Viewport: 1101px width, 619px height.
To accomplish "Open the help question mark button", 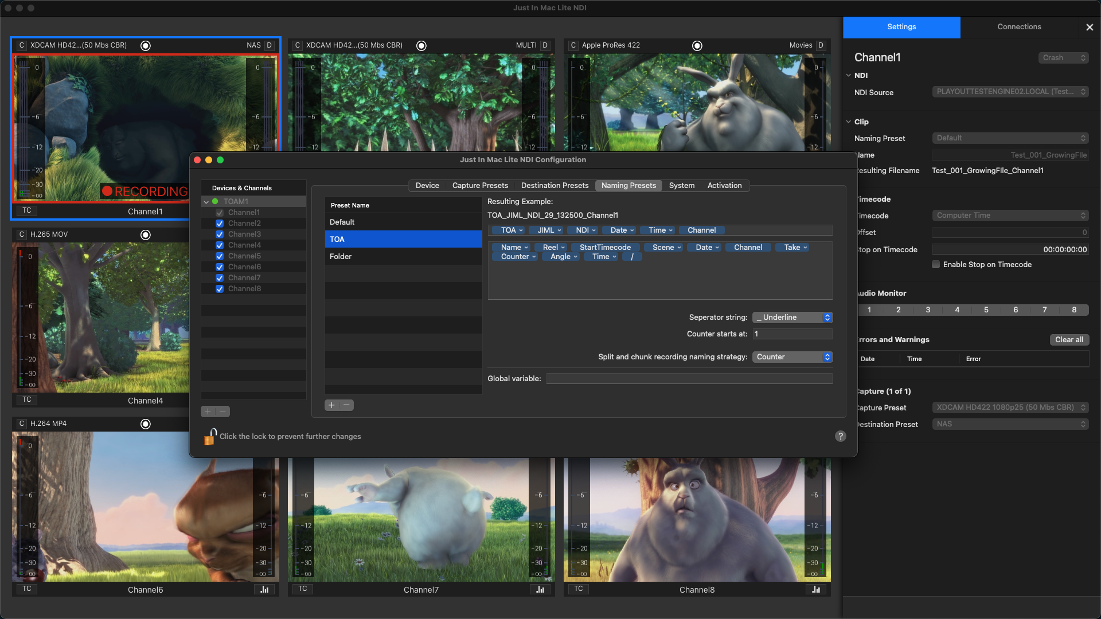I will pos(840,436).
